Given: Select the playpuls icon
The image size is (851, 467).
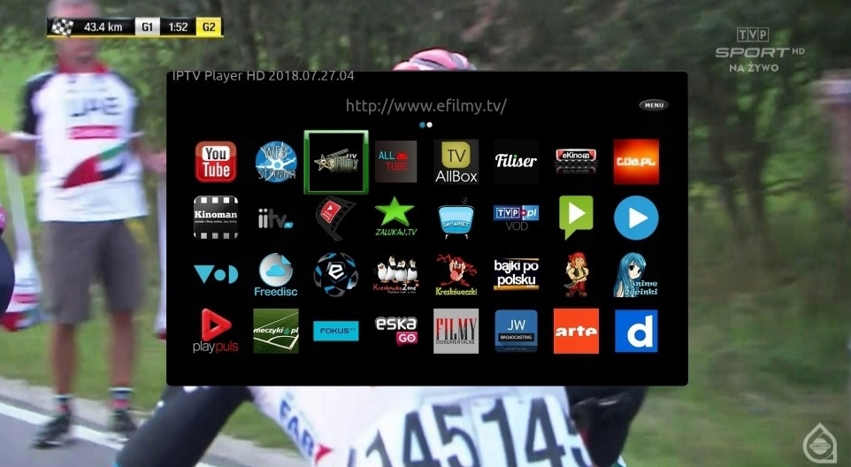Looking at the screenshot, I should (216, 331).
